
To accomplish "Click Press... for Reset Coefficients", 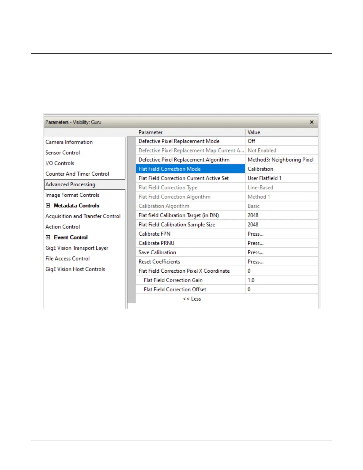I will [281, 262].
